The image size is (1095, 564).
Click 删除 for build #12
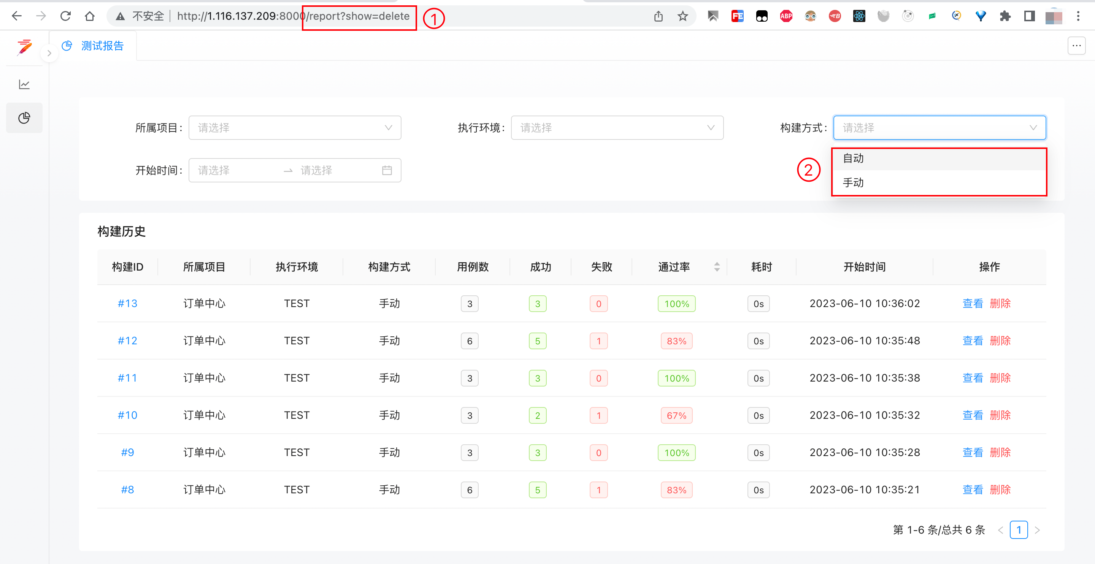coord(1000,341)
